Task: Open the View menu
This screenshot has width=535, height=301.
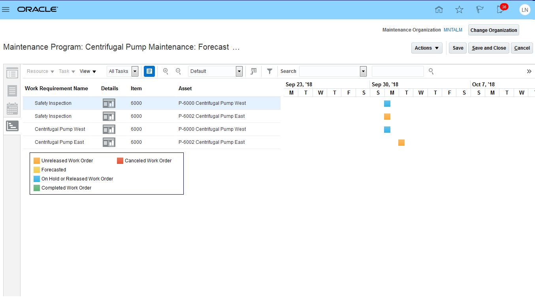Action: 88,71
